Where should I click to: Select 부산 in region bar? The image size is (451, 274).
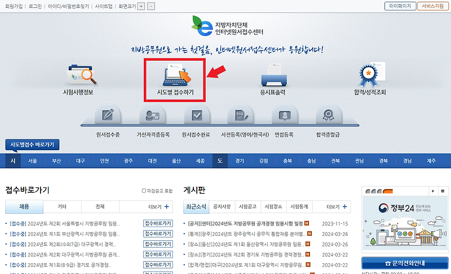click(56, 161)
